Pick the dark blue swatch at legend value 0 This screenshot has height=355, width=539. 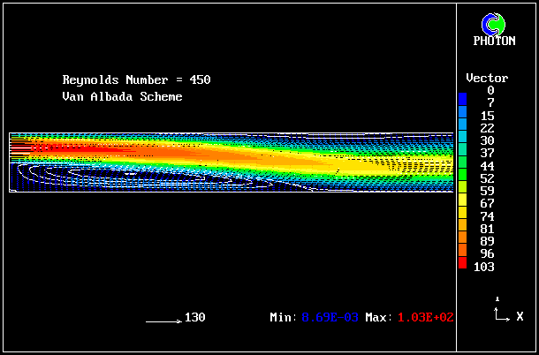[x=463, y=94]
